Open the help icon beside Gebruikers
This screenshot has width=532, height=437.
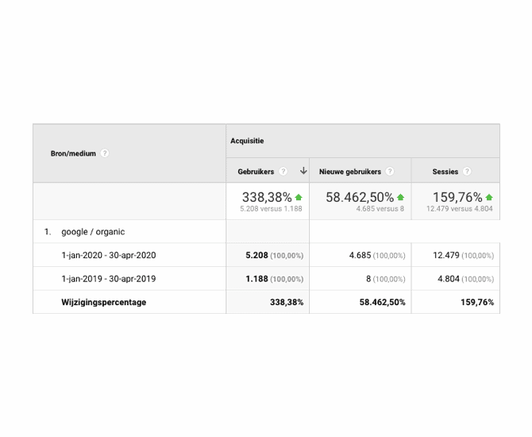tap(283, 172)
